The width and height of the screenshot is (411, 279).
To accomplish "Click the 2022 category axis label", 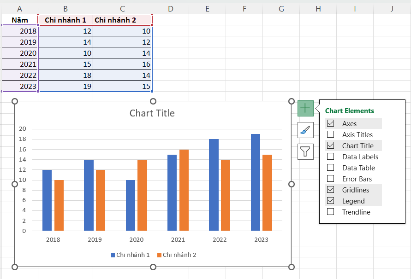I will [x=220, y=239].
